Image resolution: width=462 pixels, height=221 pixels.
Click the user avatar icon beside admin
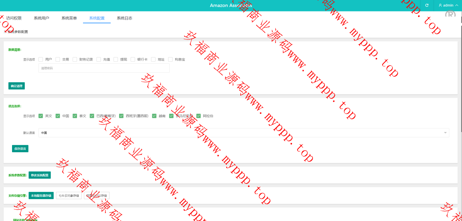click(x=440, y=5)
